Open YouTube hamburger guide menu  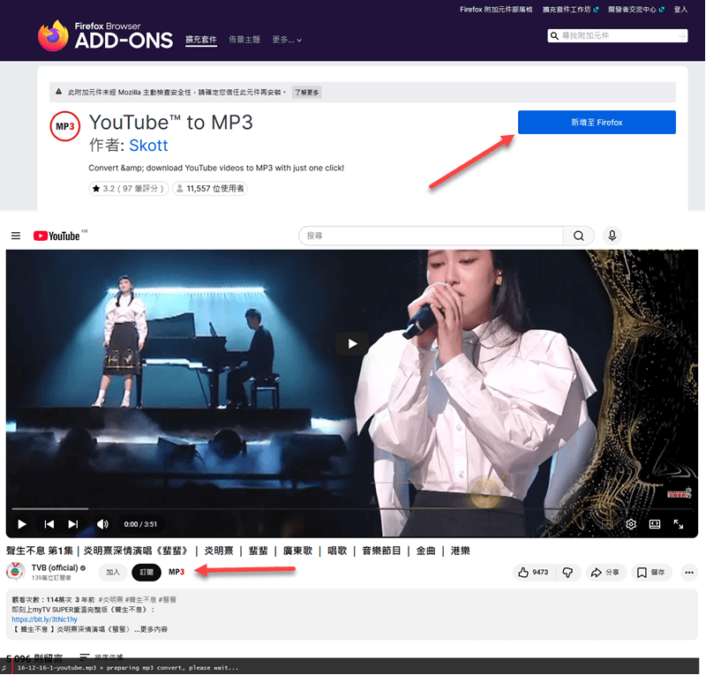click(x=16, y=236)
